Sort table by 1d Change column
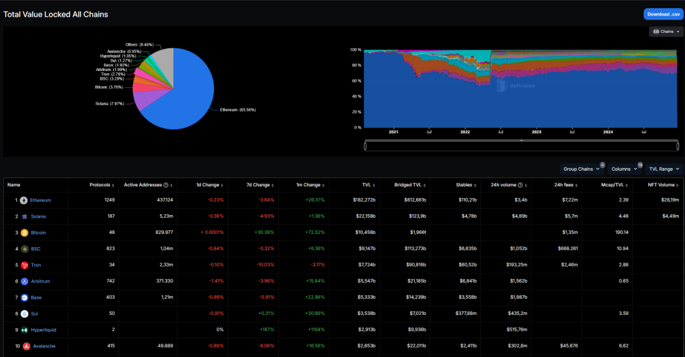 click(x=209, y=185)
